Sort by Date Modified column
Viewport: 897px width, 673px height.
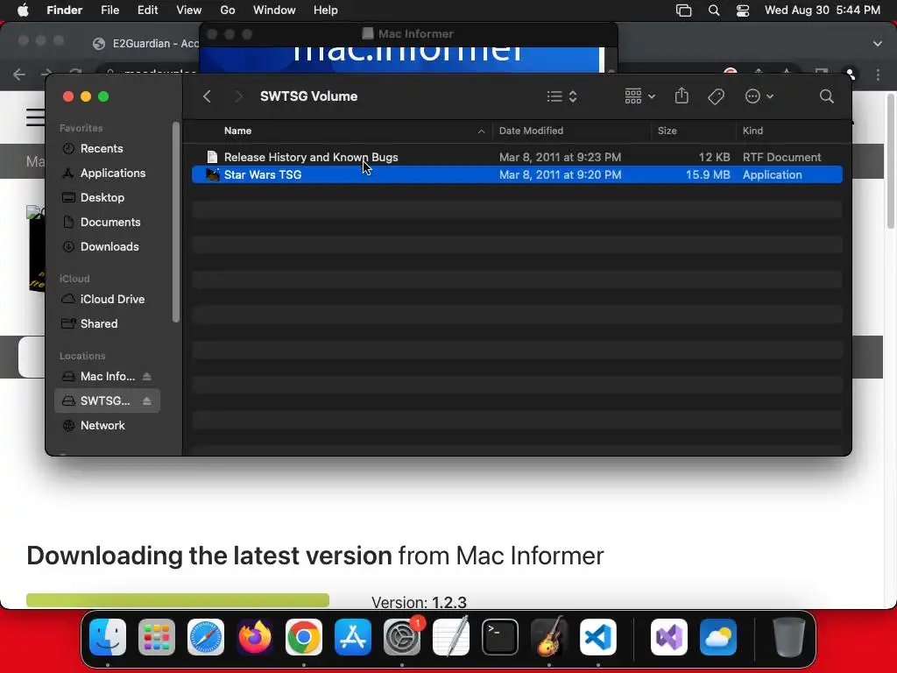pyautogui.click(x=531, y=131)
